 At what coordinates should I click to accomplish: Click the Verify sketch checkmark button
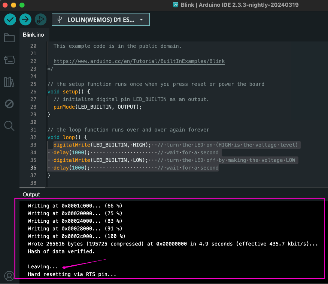10,19
